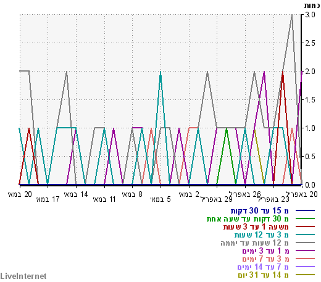Click the gray legend line swatch

click(305, 243)
